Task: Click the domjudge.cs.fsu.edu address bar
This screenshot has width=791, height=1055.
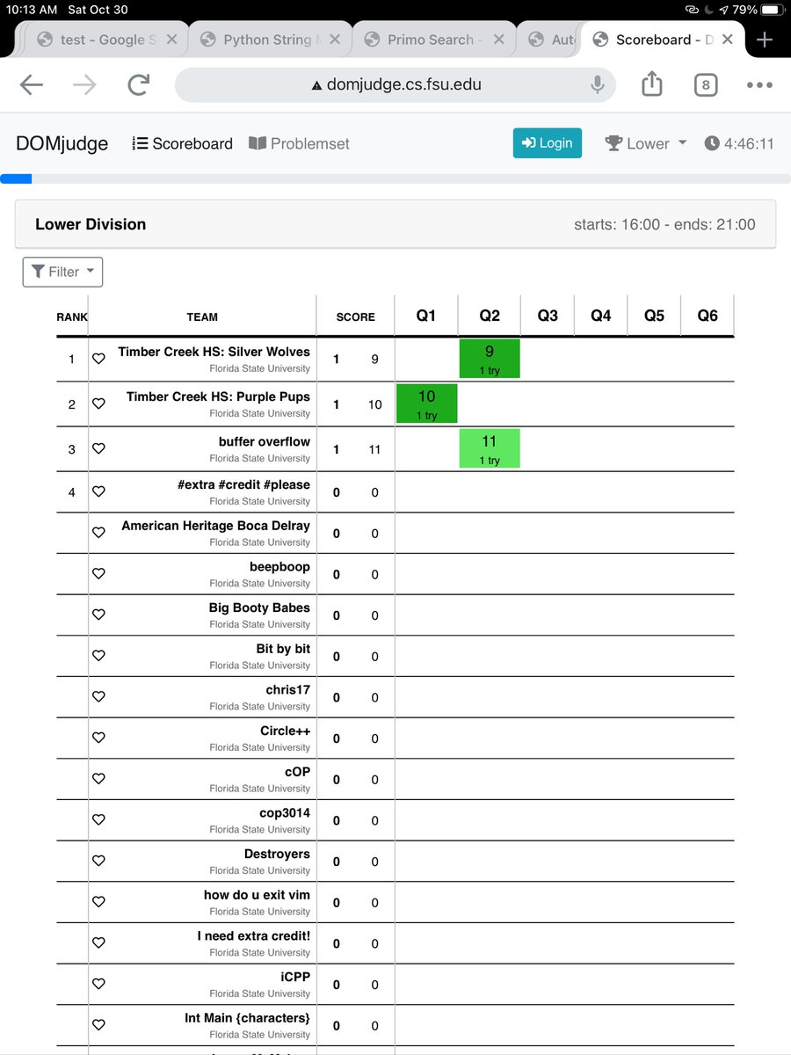Action: pyautogui.click(x=395, y=85)
